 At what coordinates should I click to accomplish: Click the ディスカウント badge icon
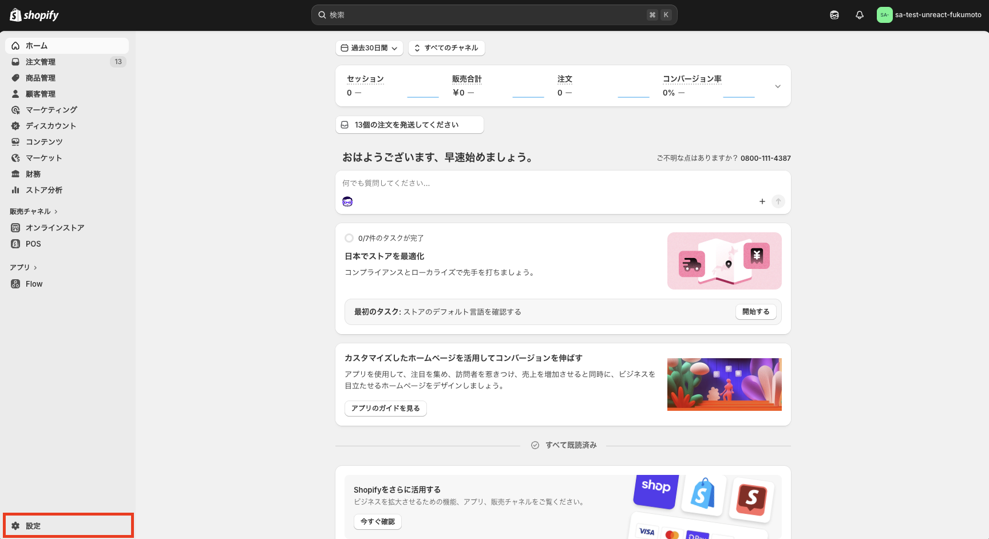click(x=15, y=126)
